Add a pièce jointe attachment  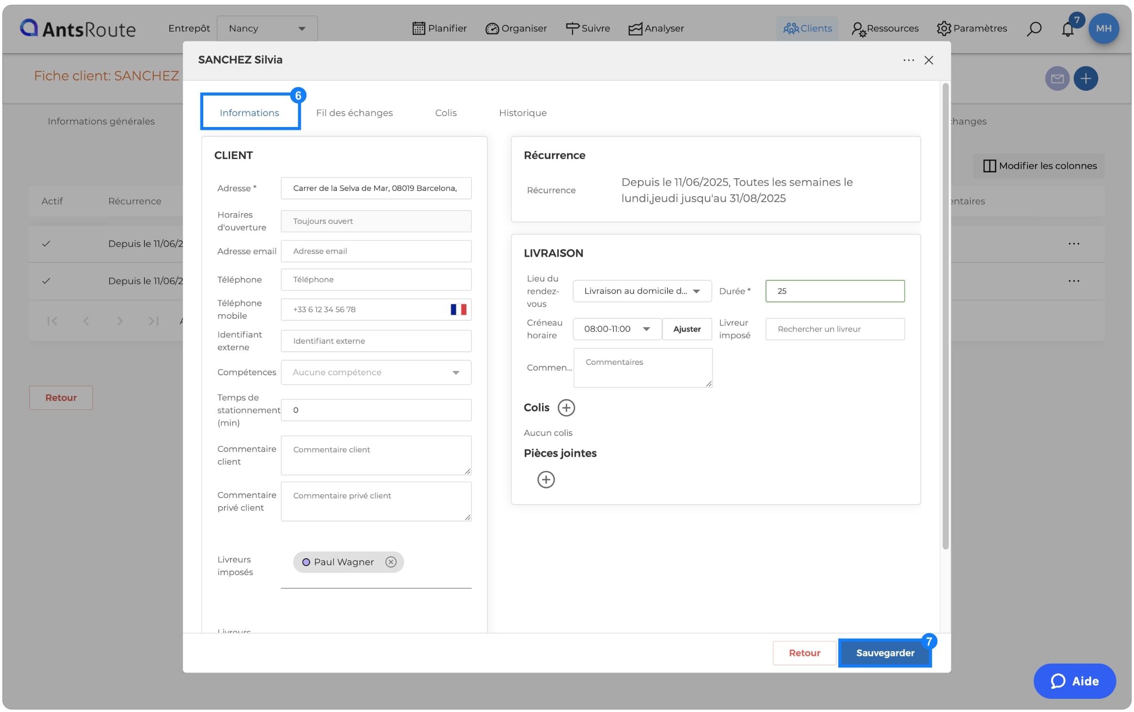[545, 480]
